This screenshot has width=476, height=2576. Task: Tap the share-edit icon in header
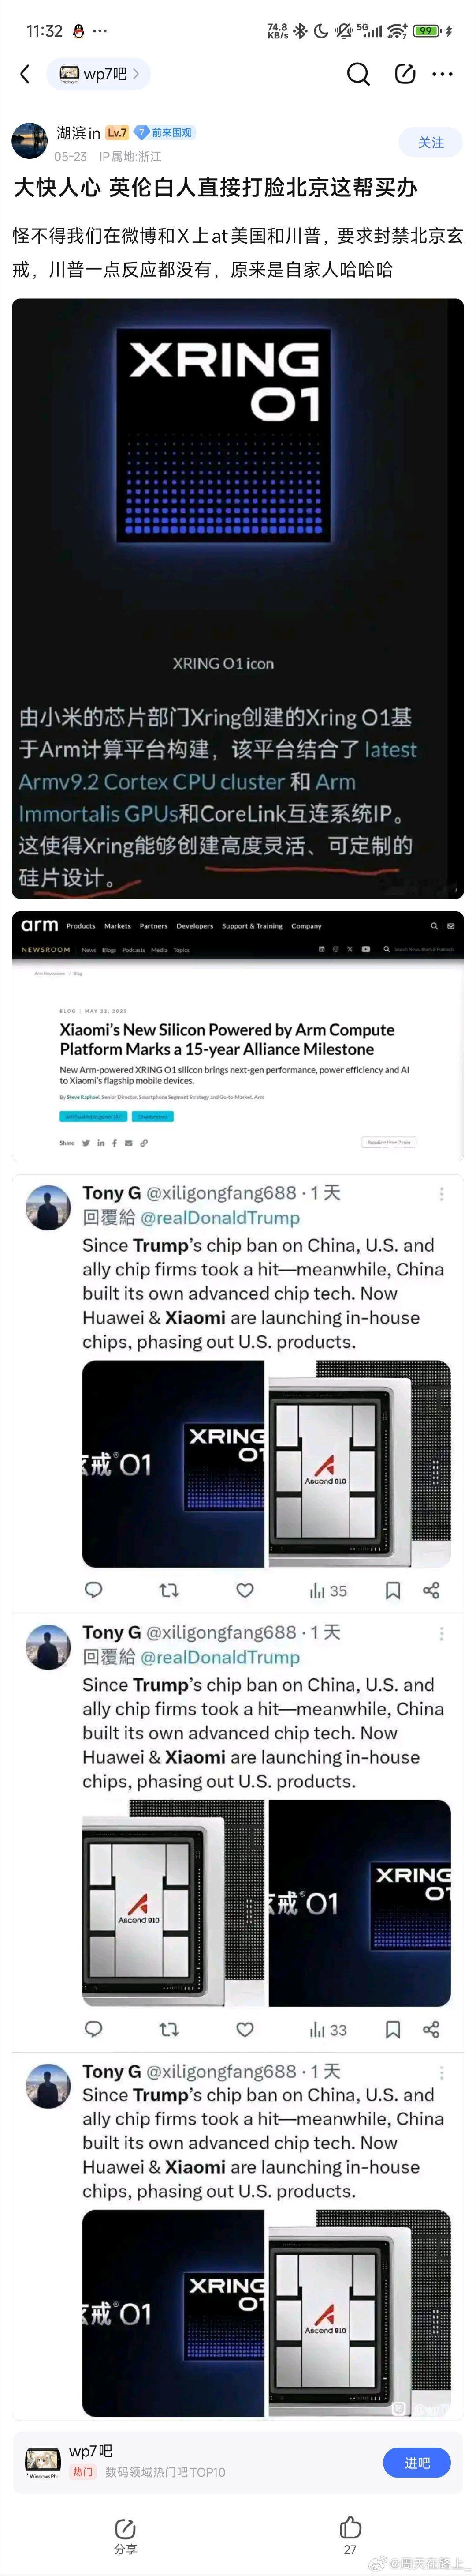(405, 74)
